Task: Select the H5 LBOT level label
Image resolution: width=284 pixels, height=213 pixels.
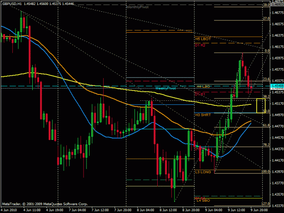Action: tap(203, 39)
